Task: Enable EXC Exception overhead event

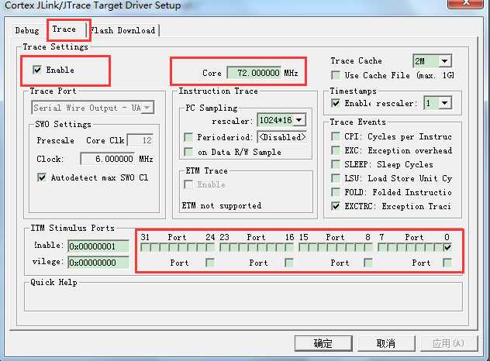Action: 335,150
